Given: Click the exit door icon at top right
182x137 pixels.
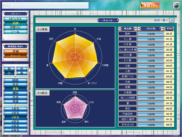Looking at the screenshot, I should click(x=176, y=5).
